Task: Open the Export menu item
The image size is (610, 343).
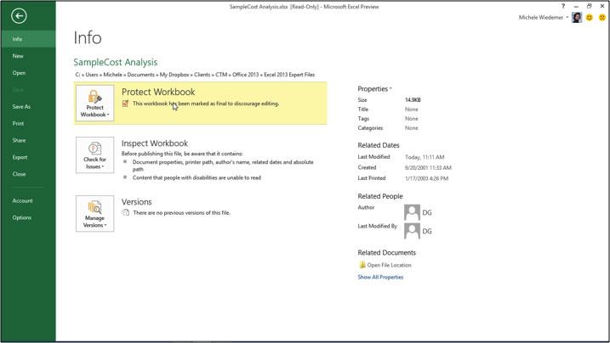Action: (20, 157)
